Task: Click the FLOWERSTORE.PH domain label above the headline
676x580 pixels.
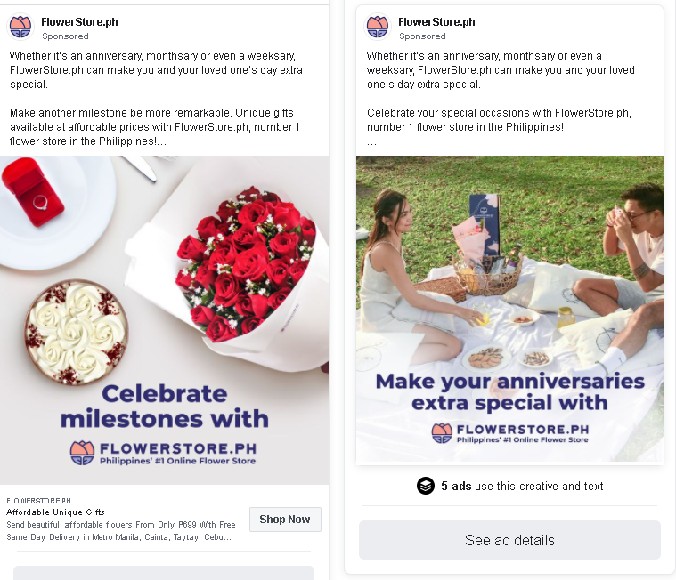Action: (x=39, y=501)
